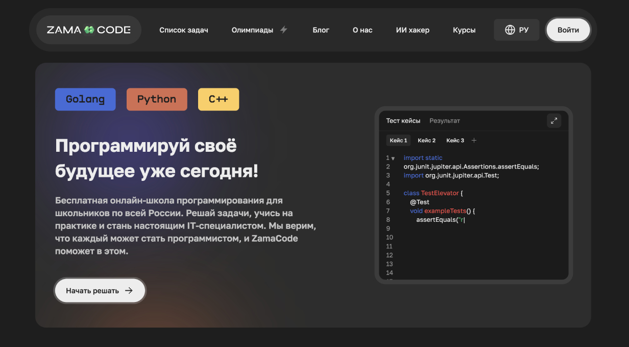Open the РУ language selector
Screen dimensions: 629x347
(517, 30)
